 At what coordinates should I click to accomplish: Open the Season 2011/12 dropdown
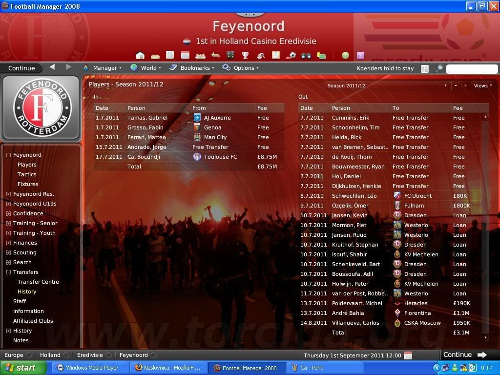click(387, 85)
